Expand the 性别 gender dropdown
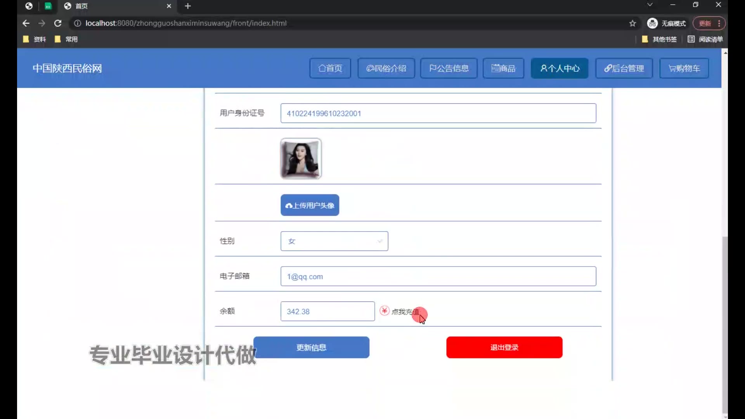 tap(334, 241)
